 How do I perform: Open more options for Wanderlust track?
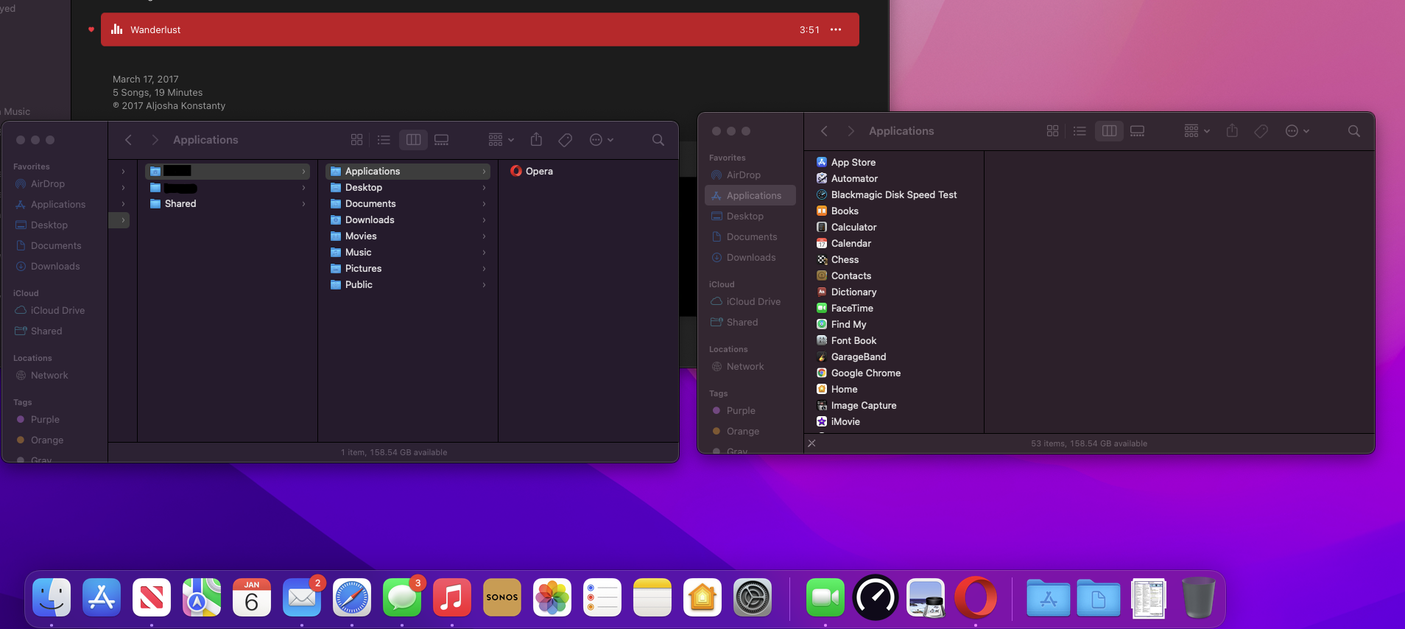click(x=836, y=29)
